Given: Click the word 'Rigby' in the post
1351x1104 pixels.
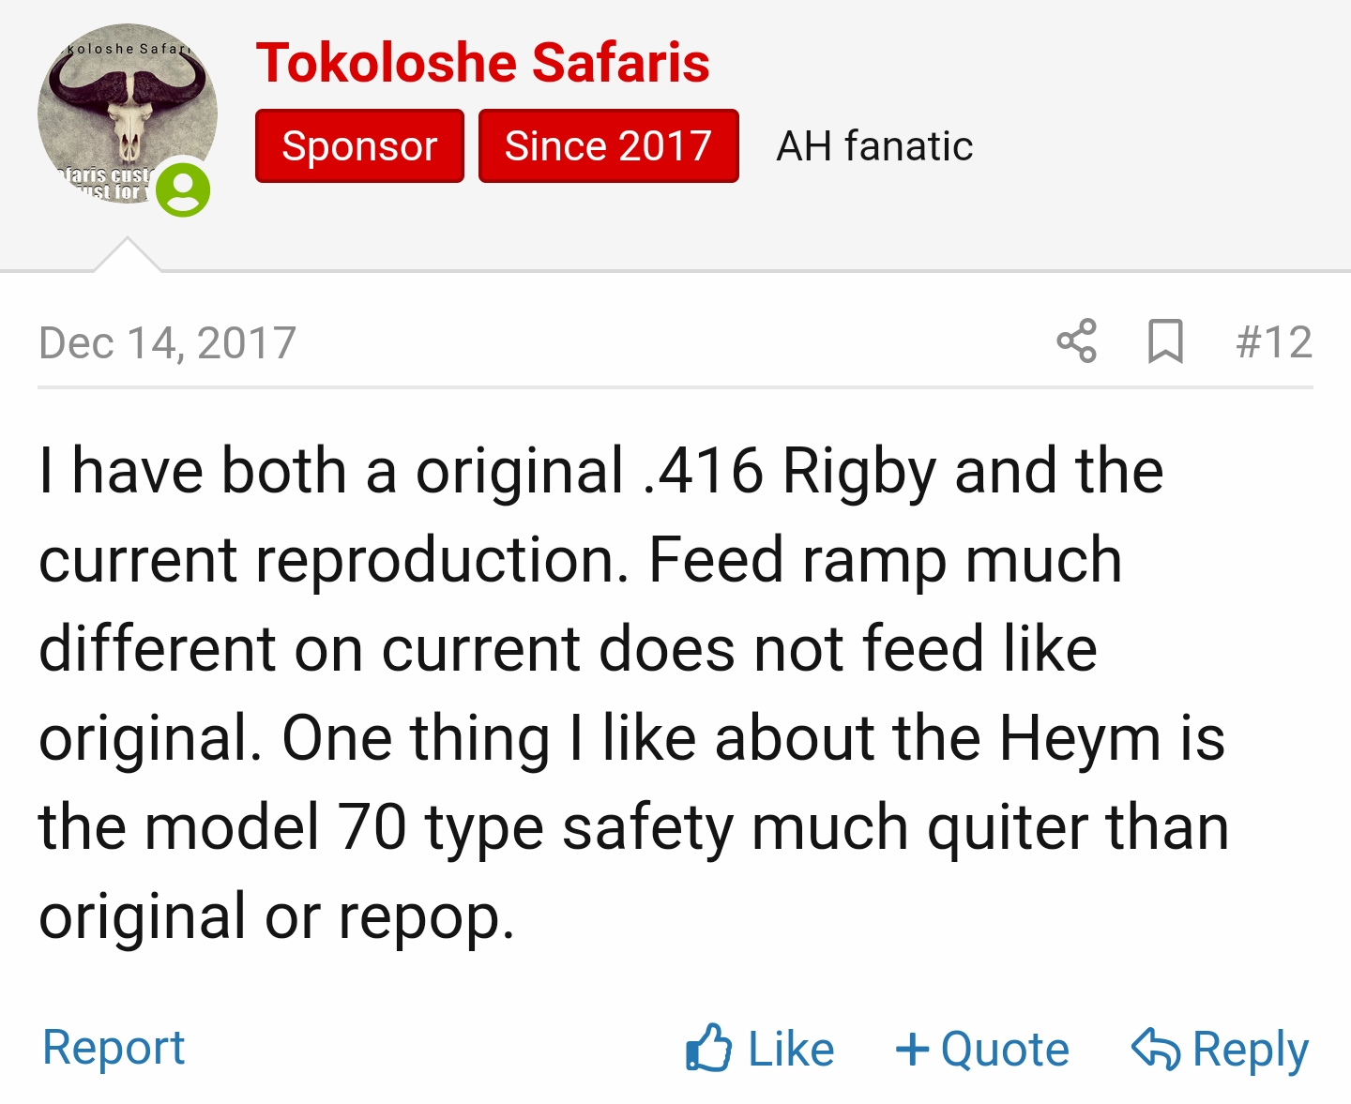Looking at the screenshot, I should [859, 471].
